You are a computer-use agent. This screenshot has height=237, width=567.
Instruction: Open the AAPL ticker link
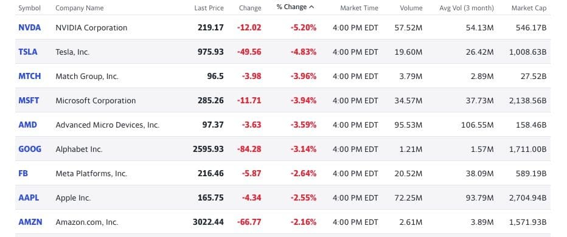pos(29,197)
